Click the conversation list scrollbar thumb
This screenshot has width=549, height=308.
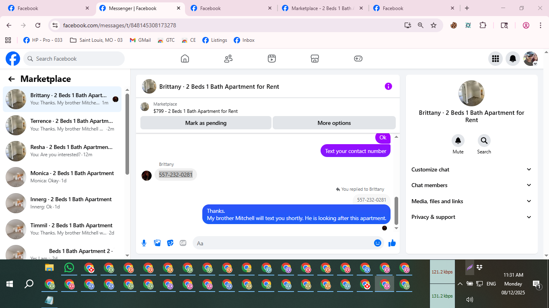pos(127,134)
